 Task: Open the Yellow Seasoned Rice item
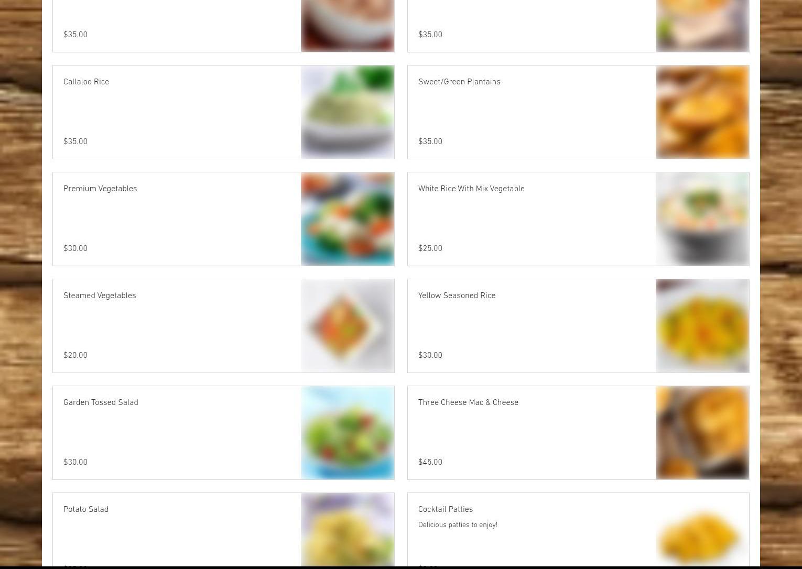[x=457, y=296]
